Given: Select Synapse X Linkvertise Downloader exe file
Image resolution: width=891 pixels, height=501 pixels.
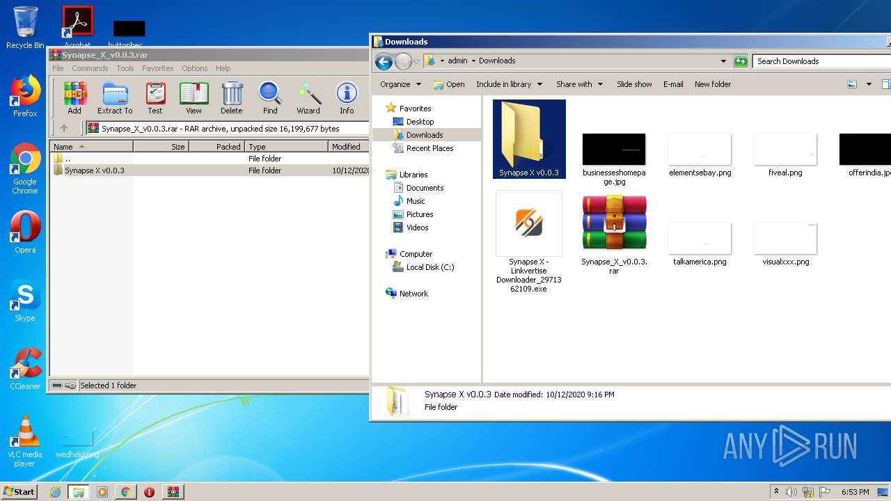Looking at the screenshot, I should click(529, 241).
